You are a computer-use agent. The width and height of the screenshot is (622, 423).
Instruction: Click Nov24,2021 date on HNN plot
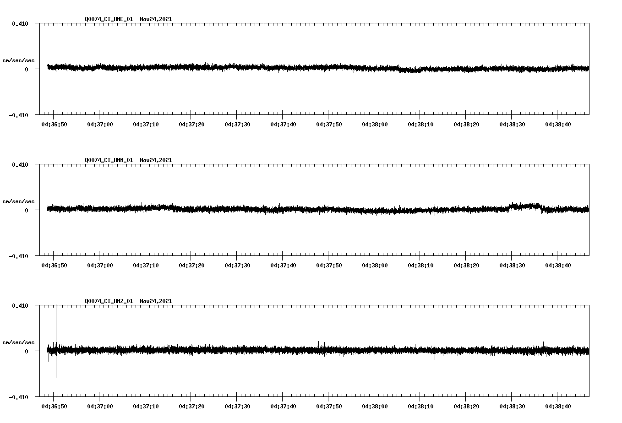tap(156, 160)
